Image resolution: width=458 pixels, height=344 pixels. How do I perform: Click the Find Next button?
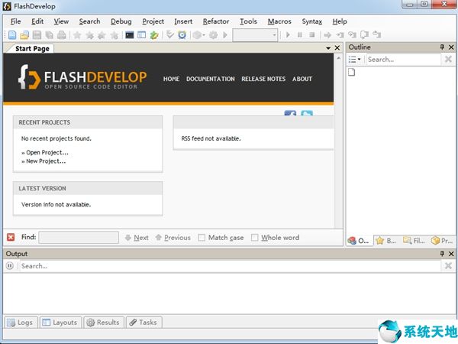click(137, 238)
